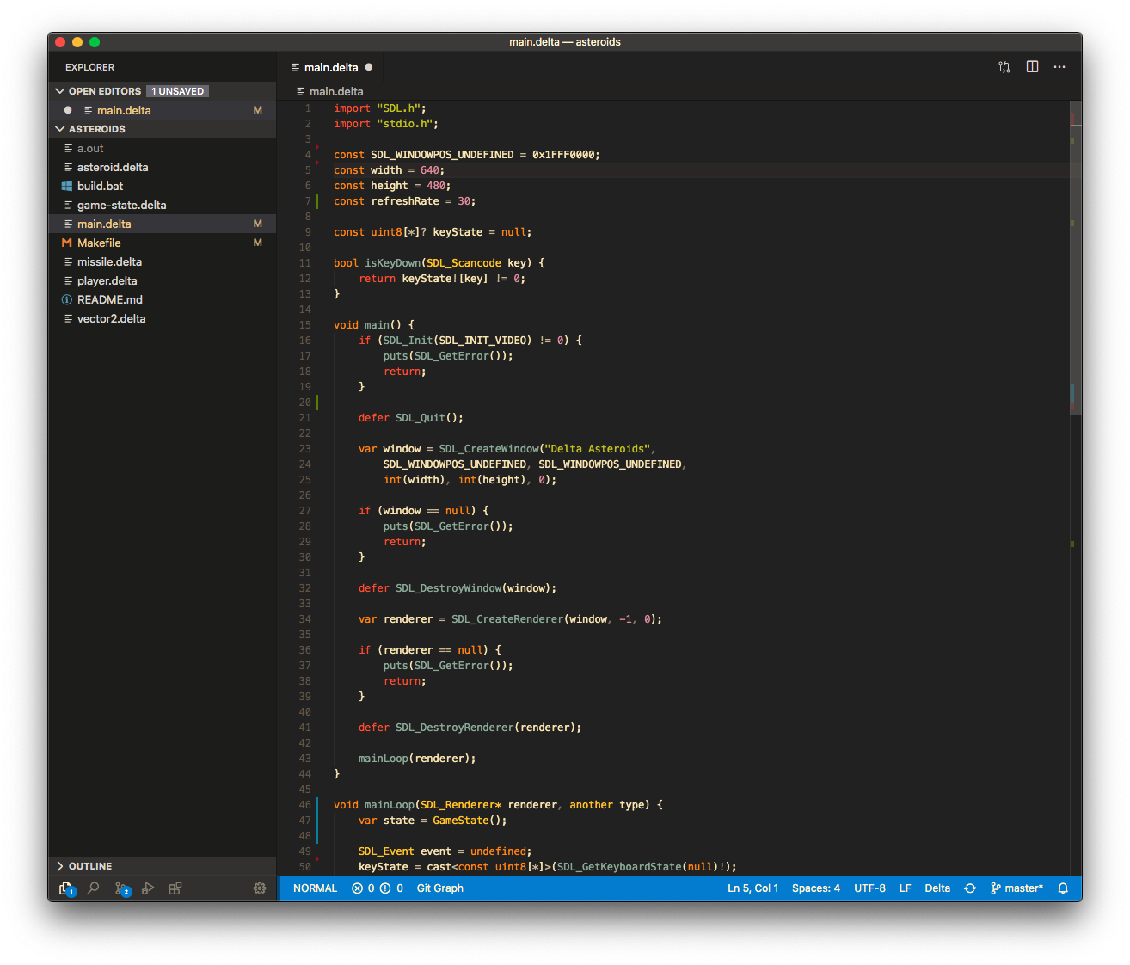Click the editor minimap scrollbar

point(1075,258)
